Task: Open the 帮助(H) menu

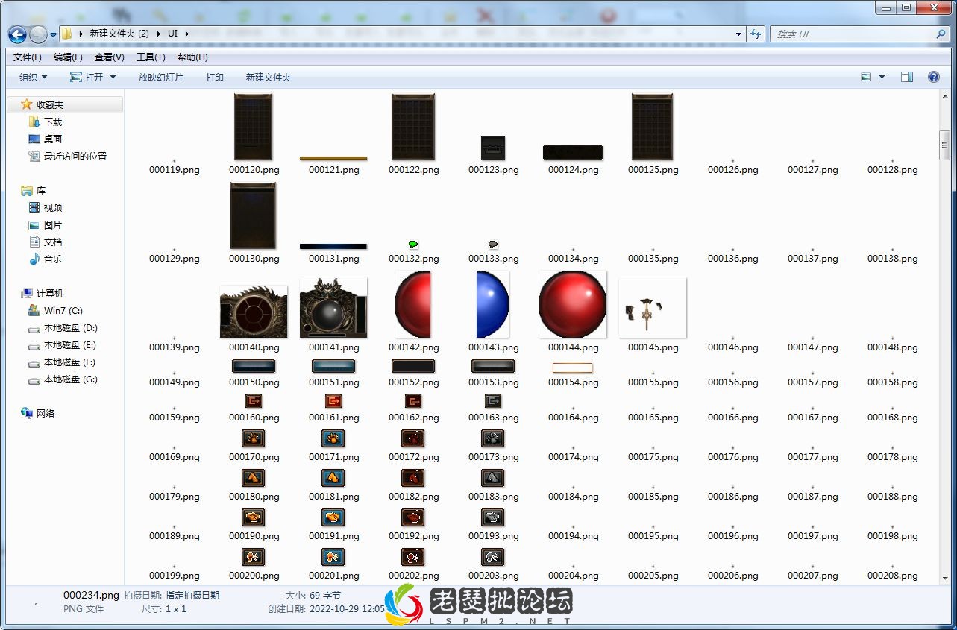Action: (192, 57)
